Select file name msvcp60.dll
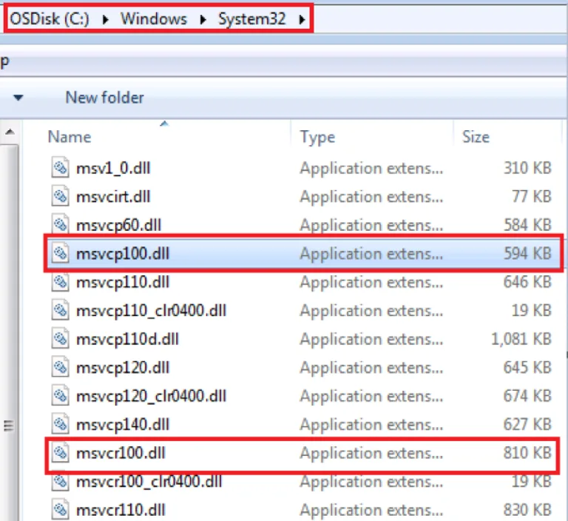The width and height of the screenshot is (568, 521). click(x=118, y=226)
